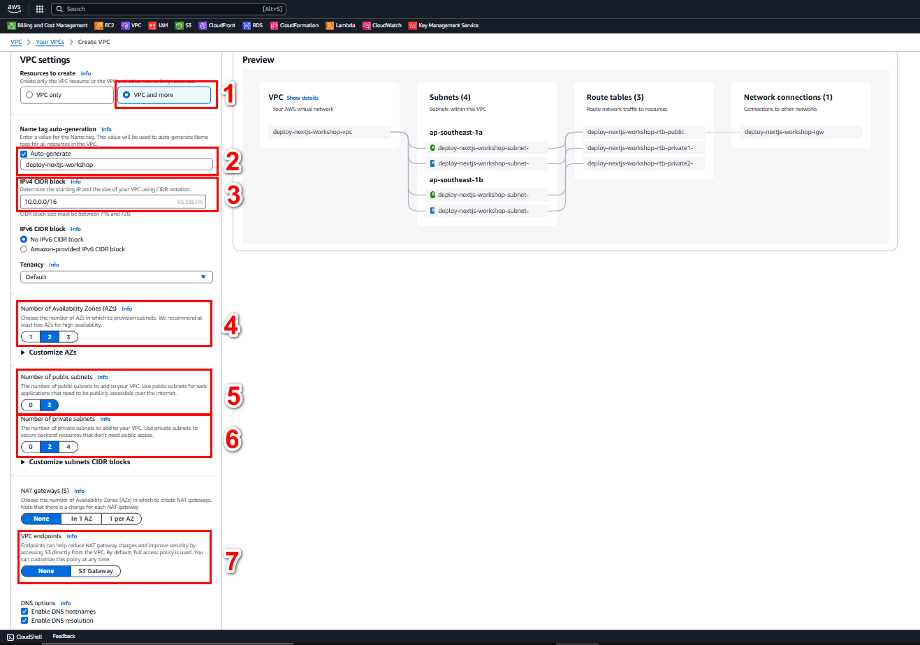This screenshot has height=645, width=920.
Task: Open Info link for IPv4 CIDR block
Action: click(75, 181)
